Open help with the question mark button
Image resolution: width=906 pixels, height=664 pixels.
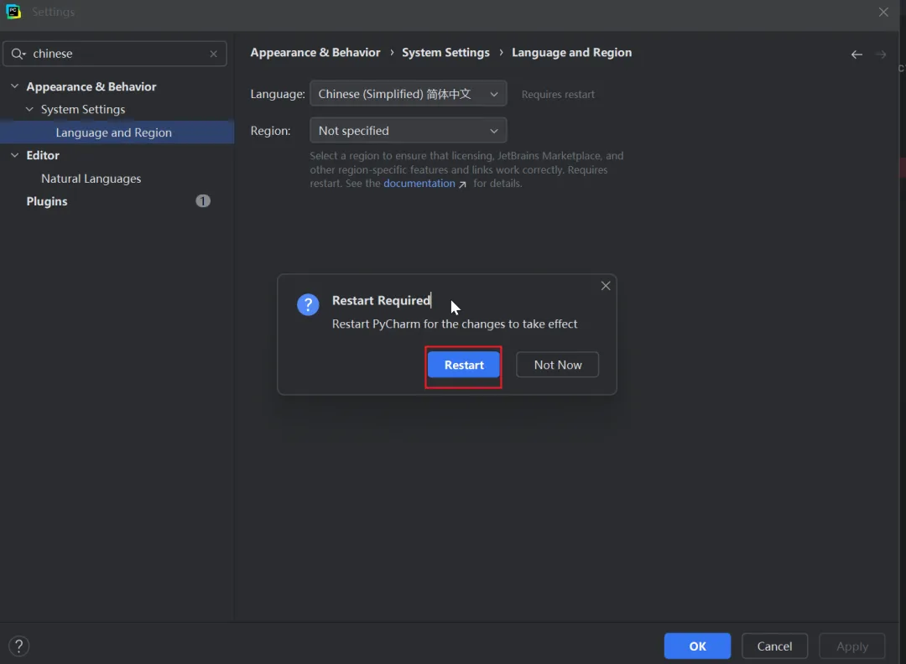pyautogui.click(x=19, y=646)
